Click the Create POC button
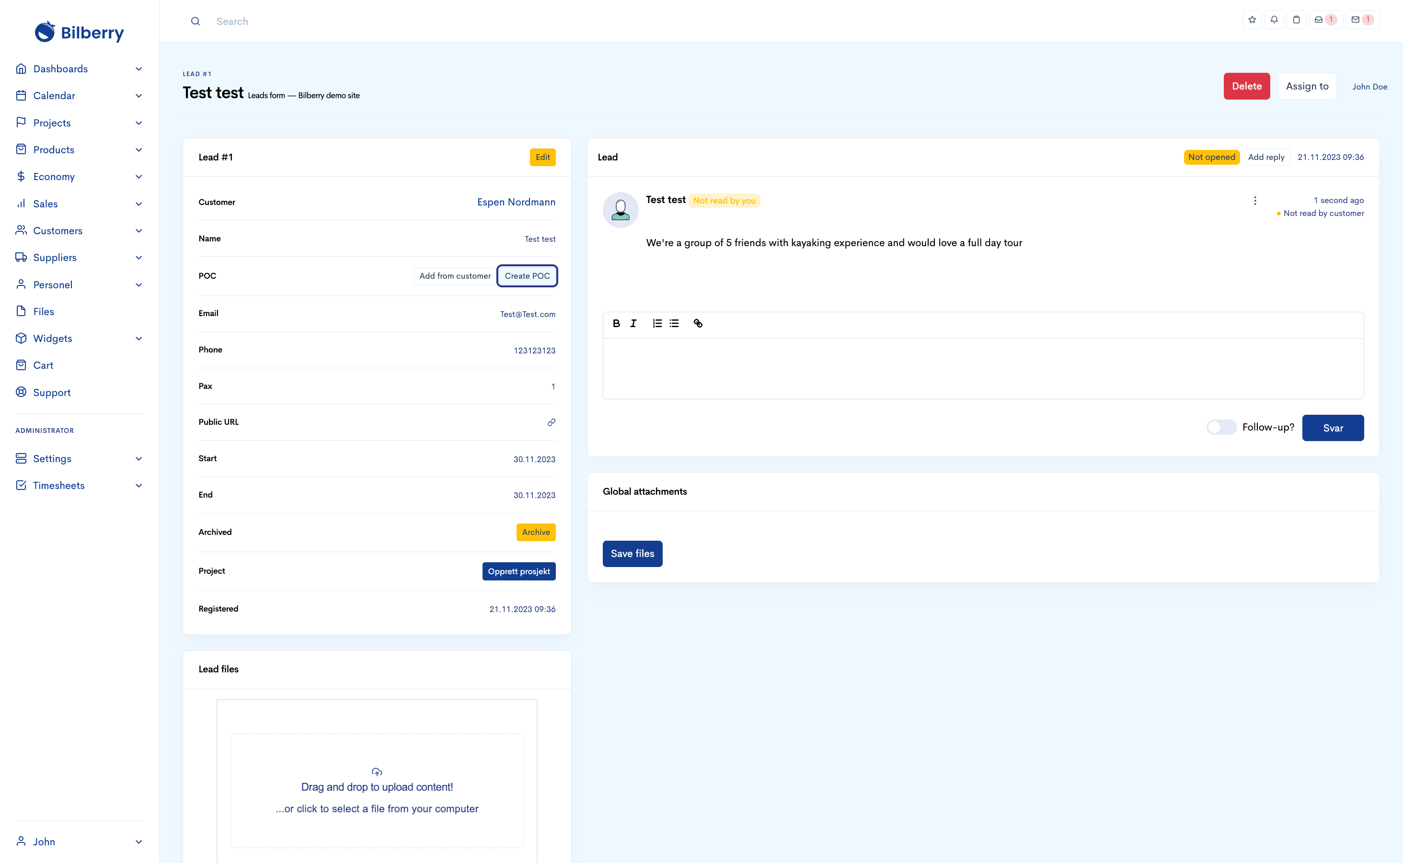This screenshot has width=1403, height=863. coord(527,276)
